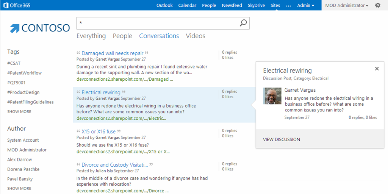
Task: Click Garret Vargas under Damaged wall post
Action: 108,59
